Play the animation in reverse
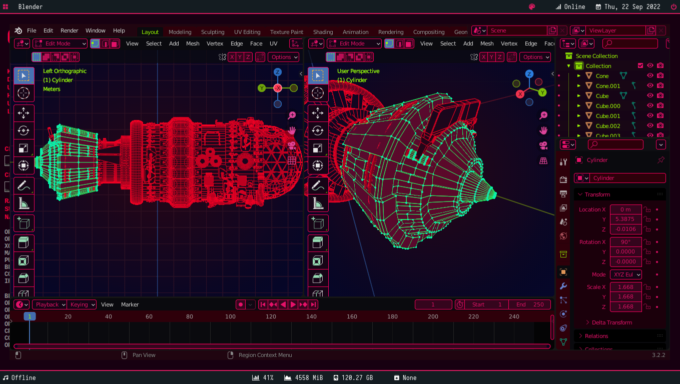This screenshot has width=680, height=384. pyautogui.click(x=283, y=304)
